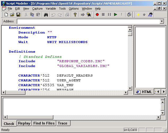This screenshot has width=168, height=133.
Task: Click the document icon left of File menu
Action: [x=4, y=9]
